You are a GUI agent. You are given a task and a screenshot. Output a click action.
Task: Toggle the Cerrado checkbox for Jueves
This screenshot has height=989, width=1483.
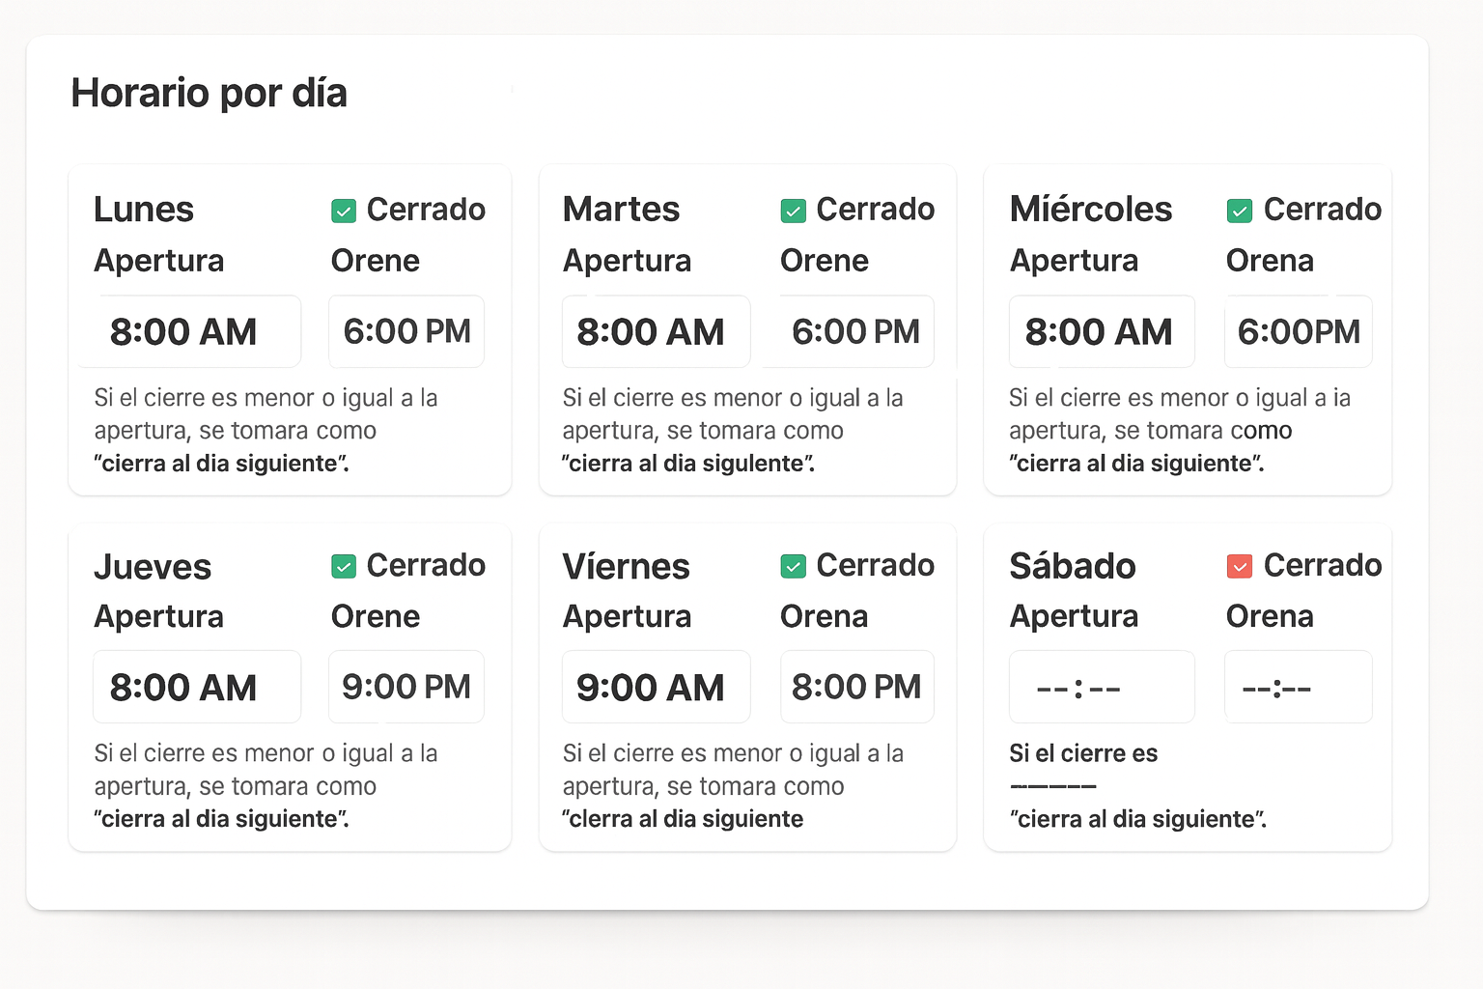pos(344,567)
